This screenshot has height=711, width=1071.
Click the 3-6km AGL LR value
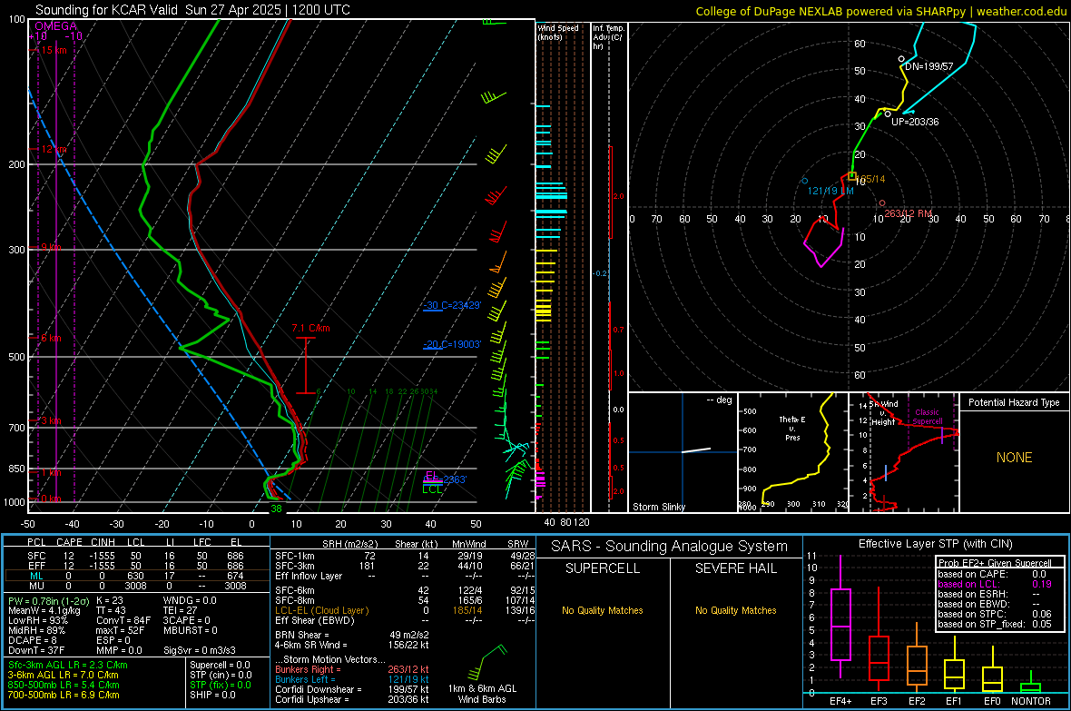click(64, 674)
